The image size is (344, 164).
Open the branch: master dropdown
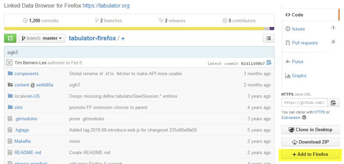tap(42, 38)
